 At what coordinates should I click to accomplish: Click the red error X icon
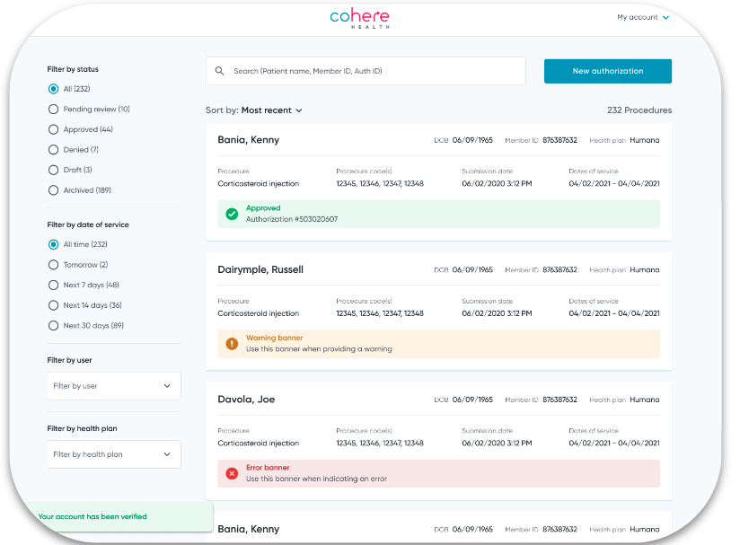point(232,473)
